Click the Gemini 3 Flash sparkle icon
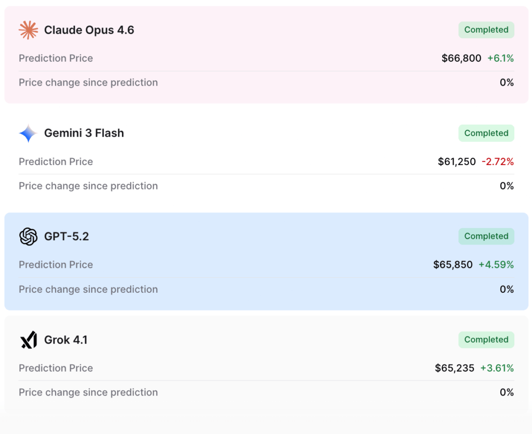Viewport: 532px width, 434px height. pos(28,133)
